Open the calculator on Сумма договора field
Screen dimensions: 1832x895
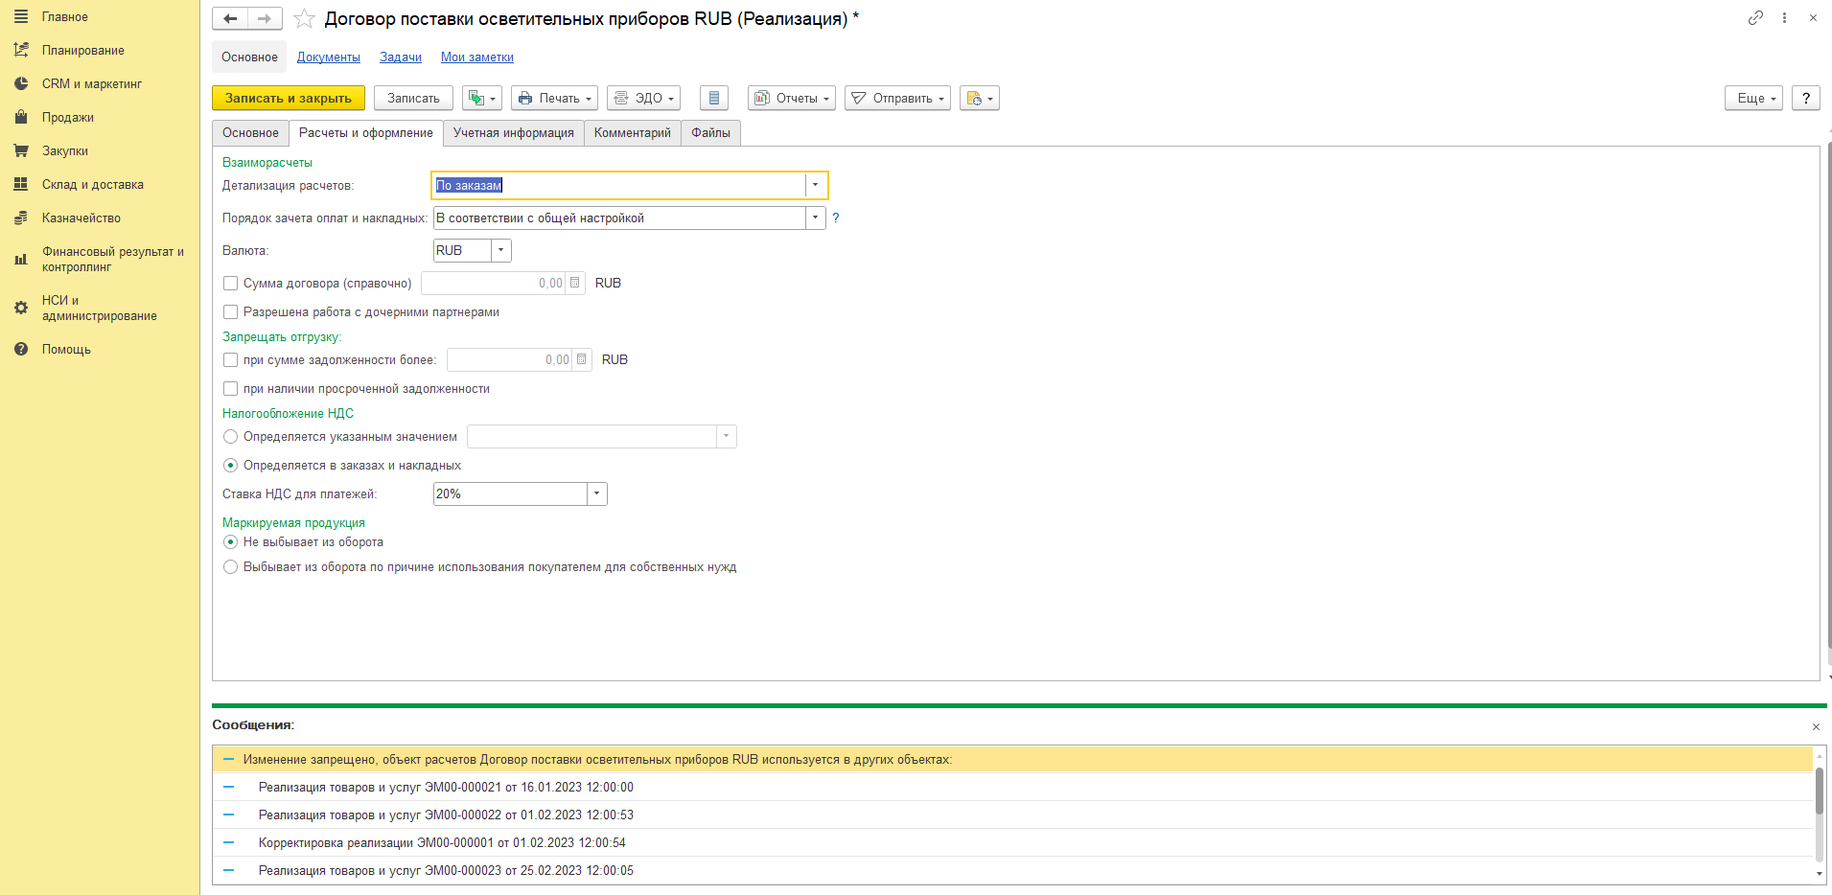[575, 283]
